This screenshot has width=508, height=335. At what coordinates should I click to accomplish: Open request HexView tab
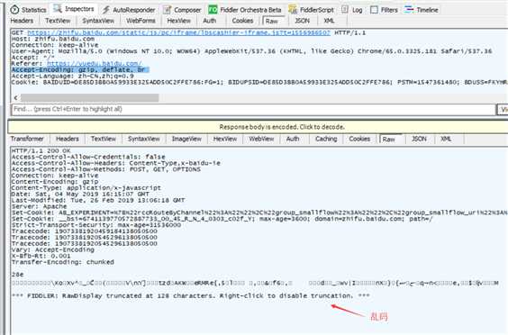coord(179,21)
